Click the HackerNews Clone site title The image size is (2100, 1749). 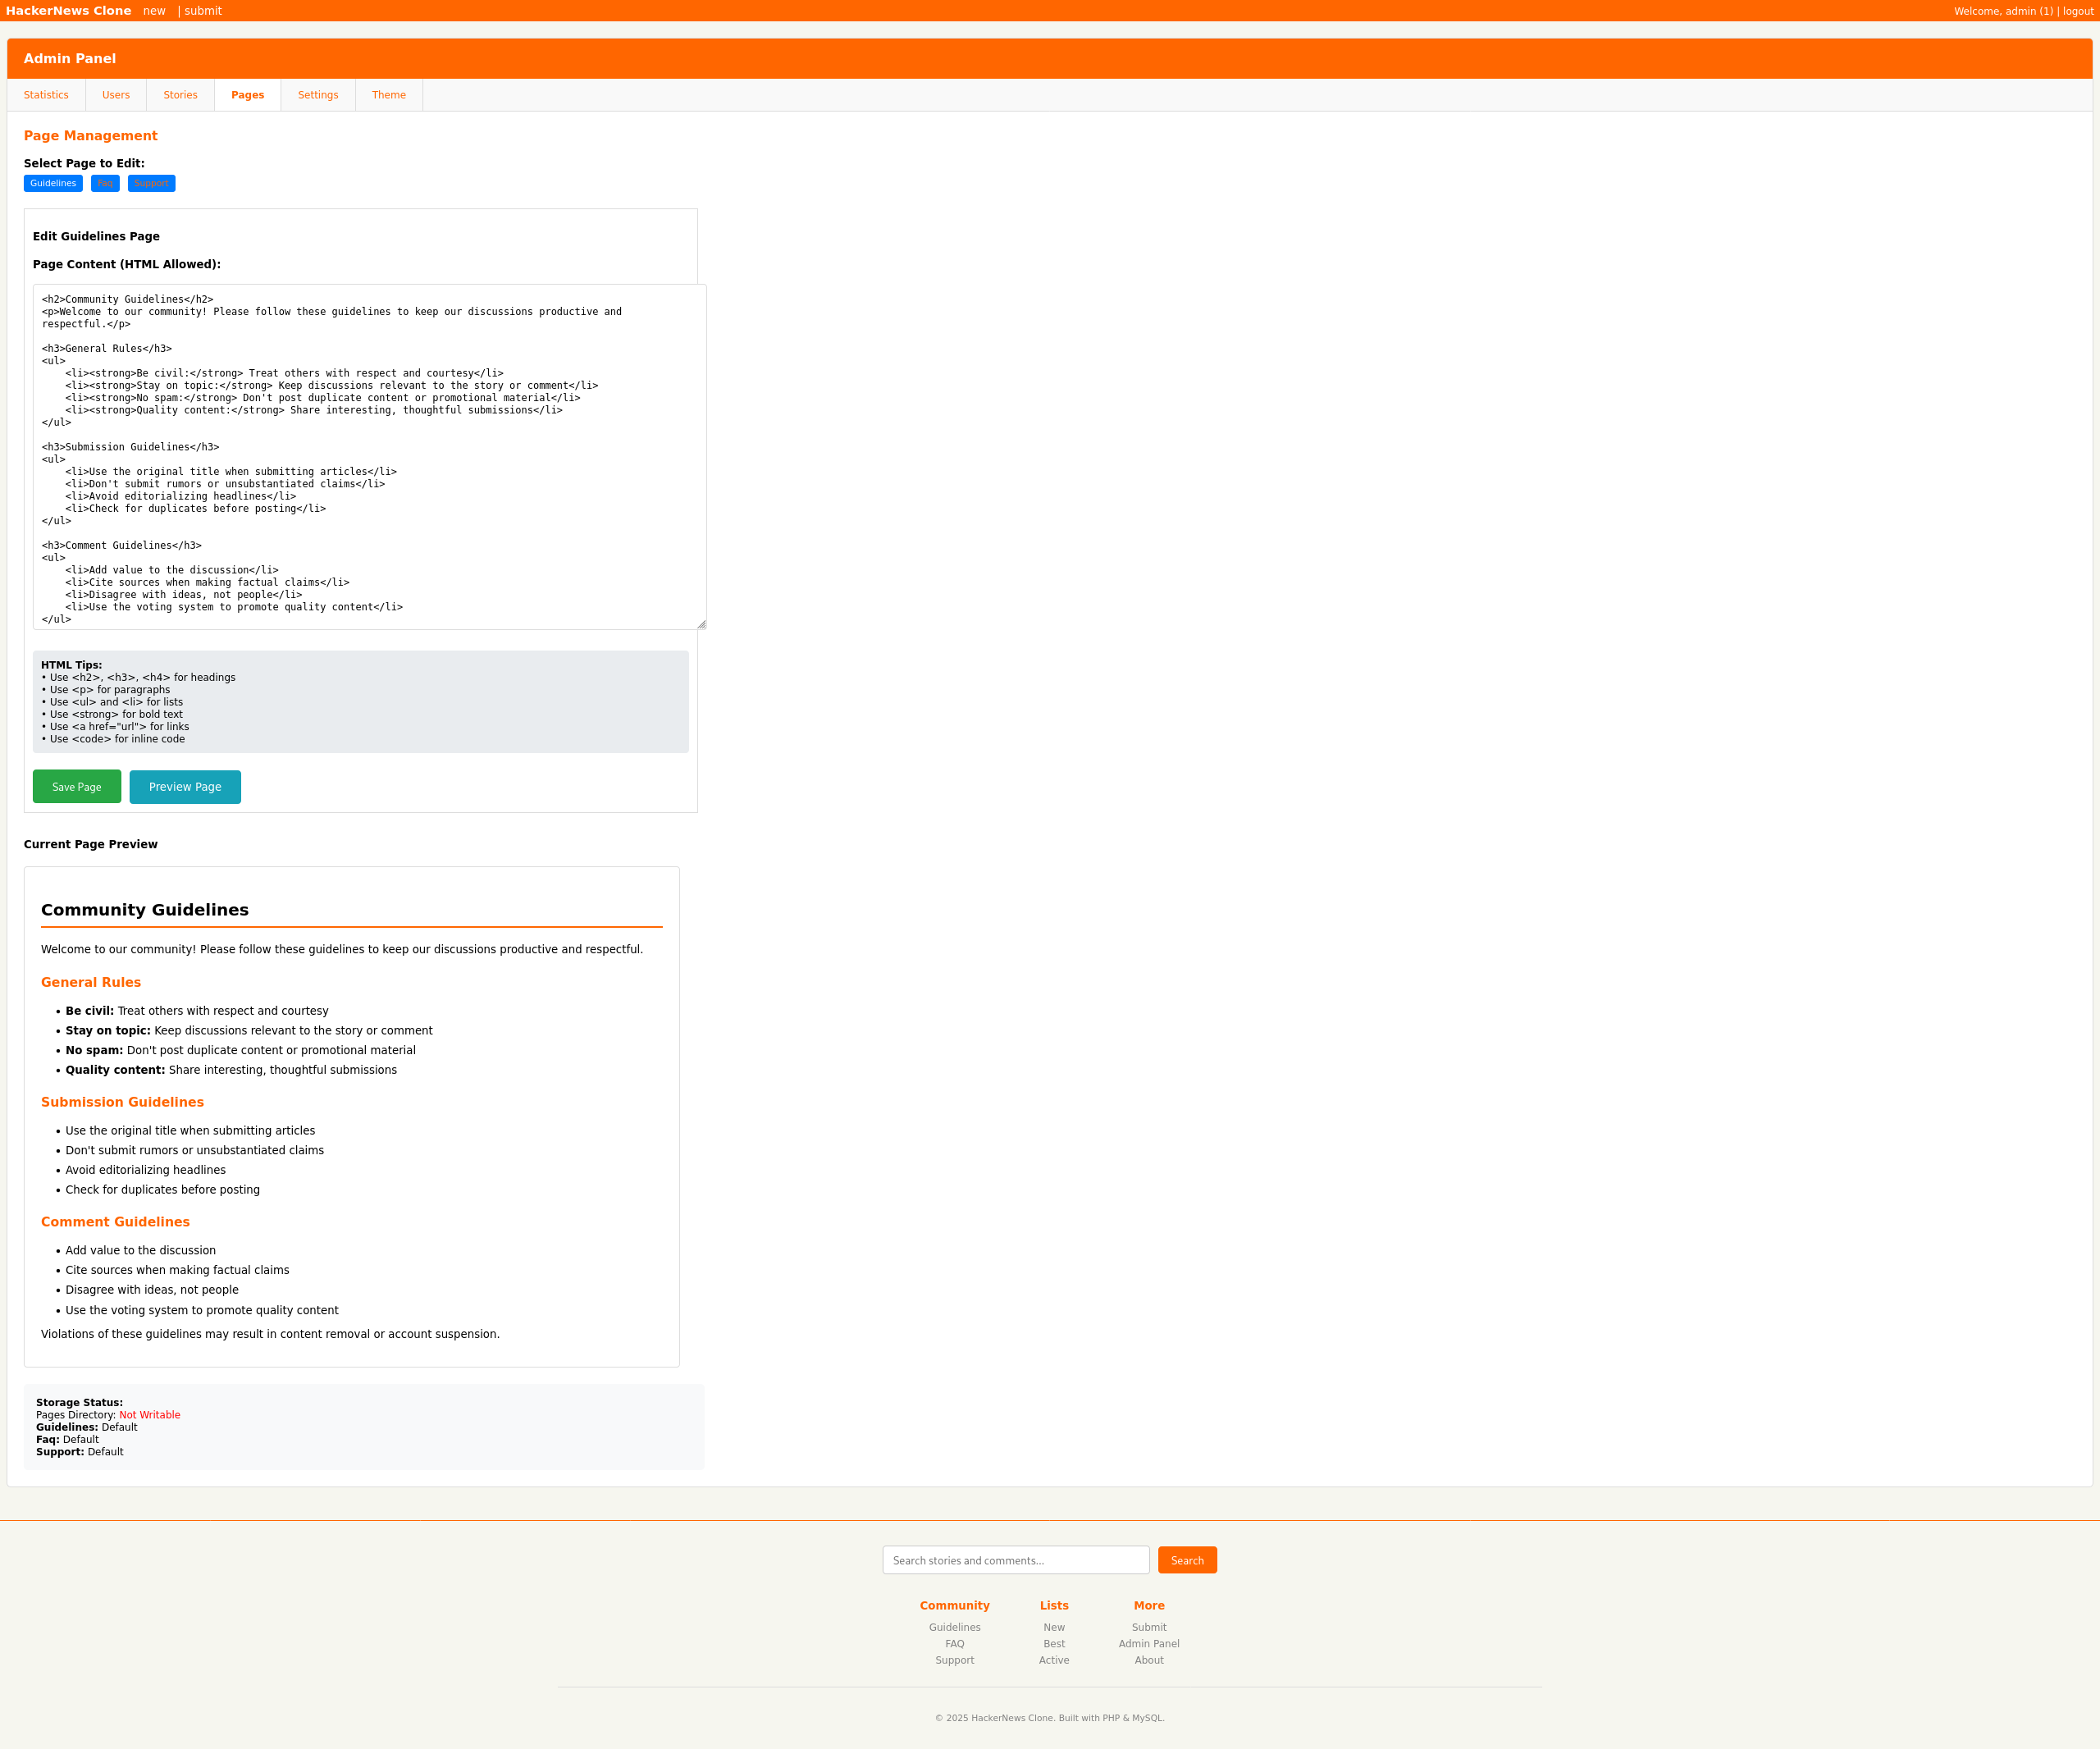pos(68,11)
